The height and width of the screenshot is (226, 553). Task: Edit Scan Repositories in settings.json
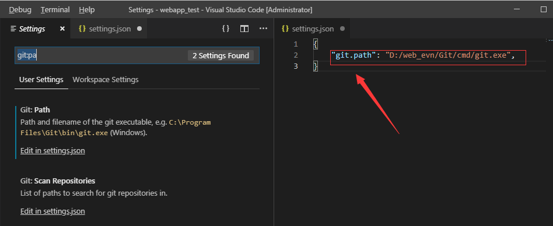[52, 211]
